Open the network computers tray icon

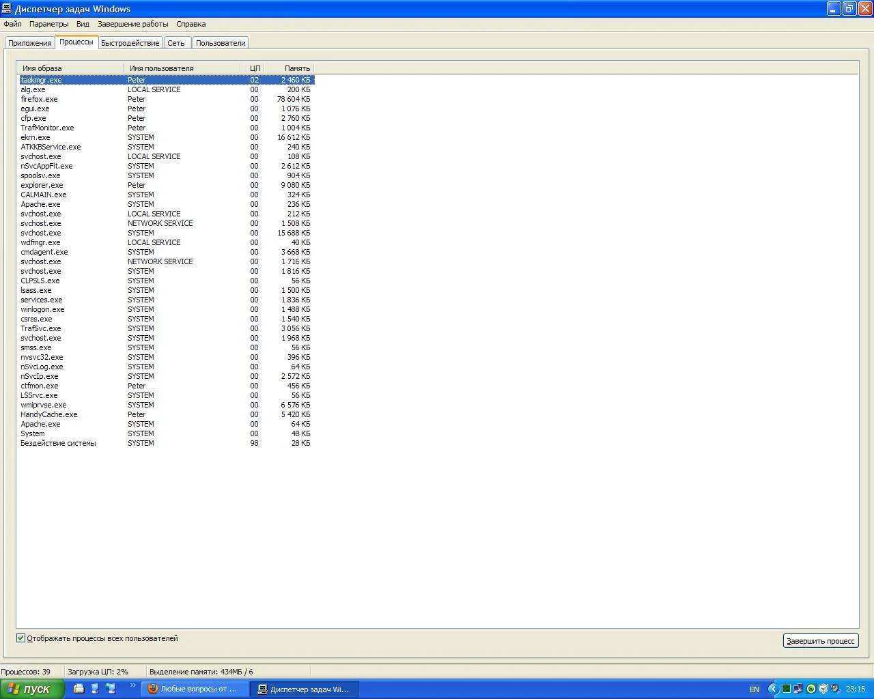[x=798, y=689]
